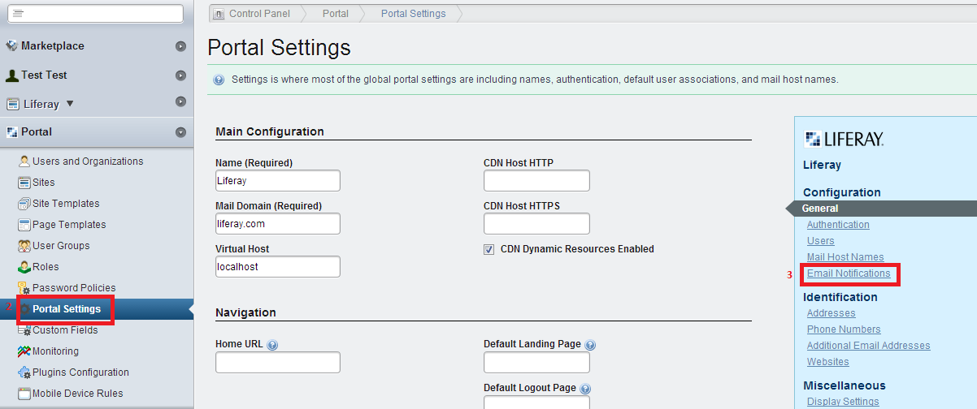The width and height of the screenshot is (977, 409).
Task: Open Mobile Device Rules page
Action: pos(78,394)
